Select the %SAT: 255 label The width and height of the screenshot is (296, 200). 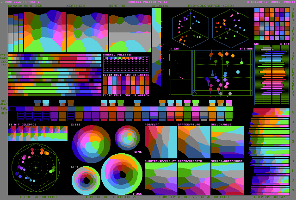click(33, 6)
